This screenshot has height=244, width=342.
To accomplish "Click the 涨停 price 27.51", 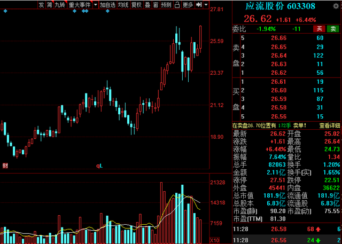I will click(x=278, y=180).
